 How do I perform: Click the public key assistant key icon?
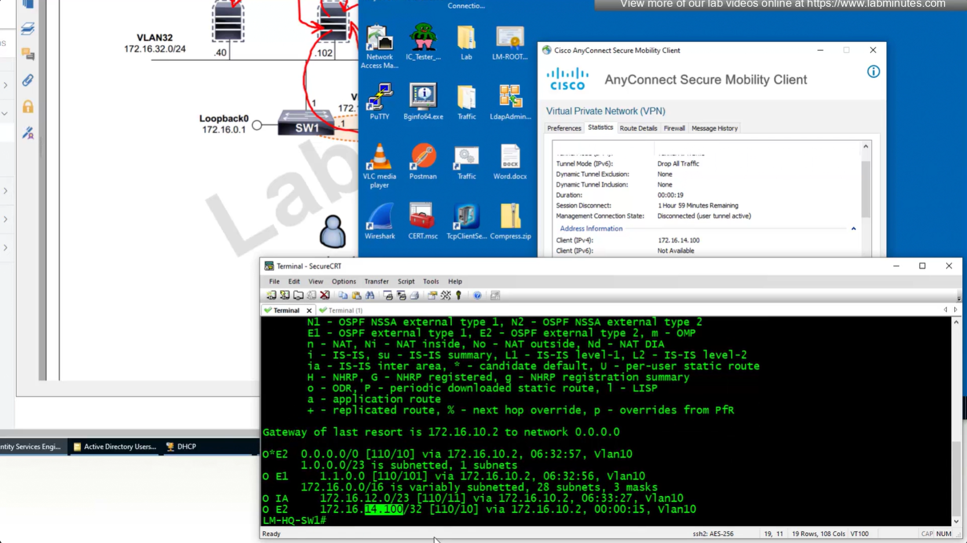click(x=459, y=296)
